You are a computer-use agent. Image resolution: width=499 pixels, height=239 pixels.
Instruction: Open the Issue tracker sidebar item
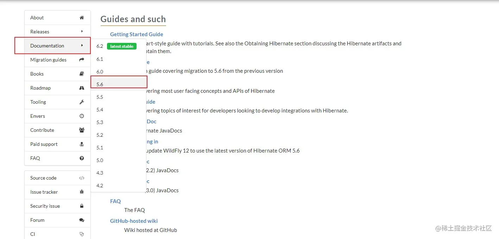[x=57, y=192]
